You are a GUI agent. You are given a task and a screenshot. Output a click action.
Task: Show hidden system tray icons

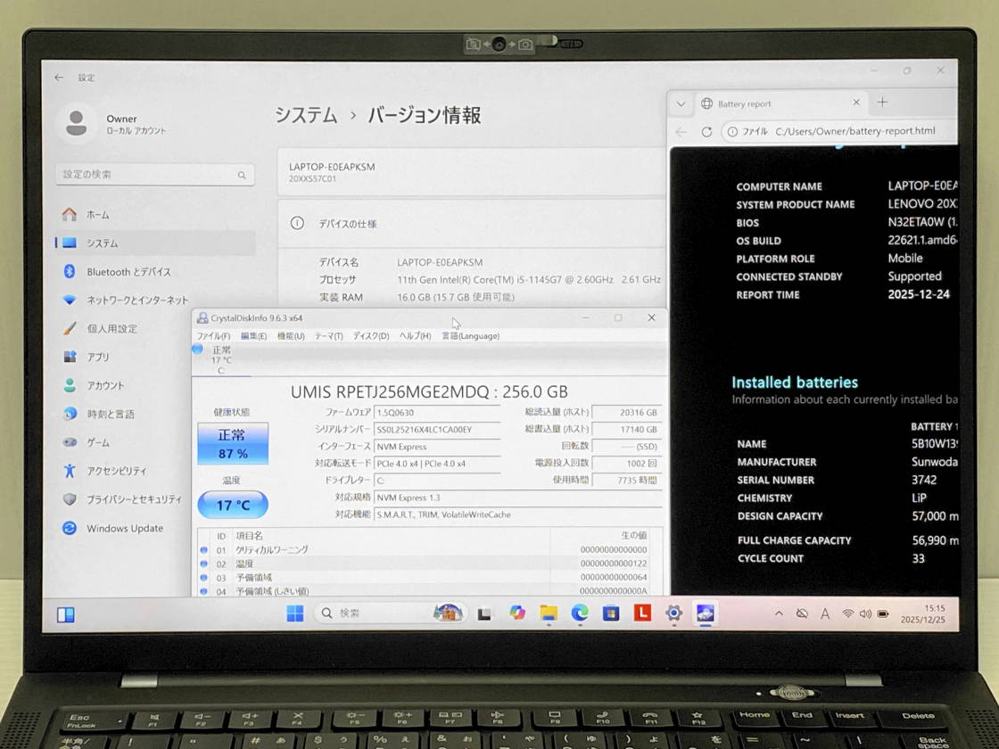[779, 613]
